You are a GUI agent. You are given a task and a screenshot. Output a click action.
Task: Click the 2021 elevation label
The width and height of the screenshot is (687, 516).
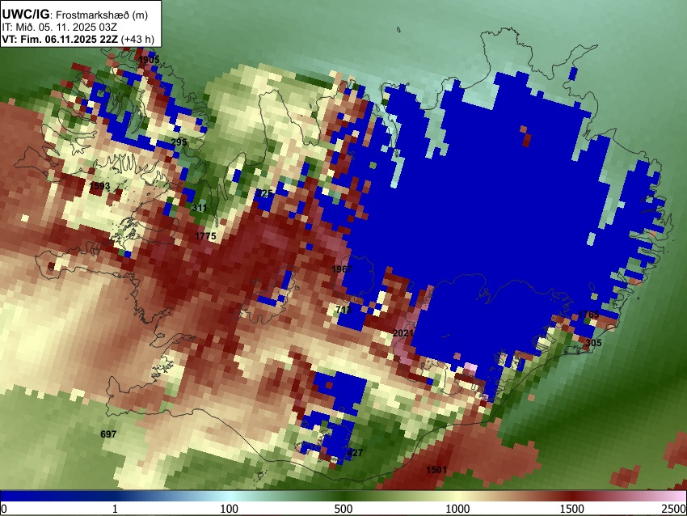pos(403,333)
